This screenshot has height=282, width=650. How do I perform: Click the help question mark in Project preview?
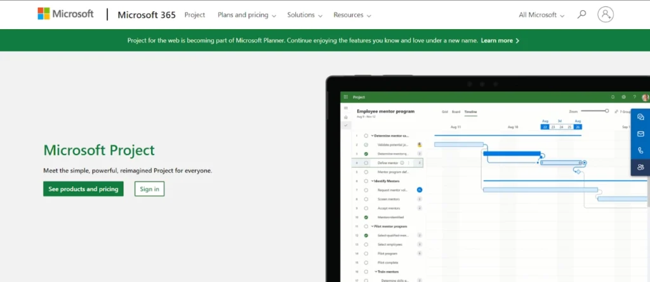coord(634,97)
